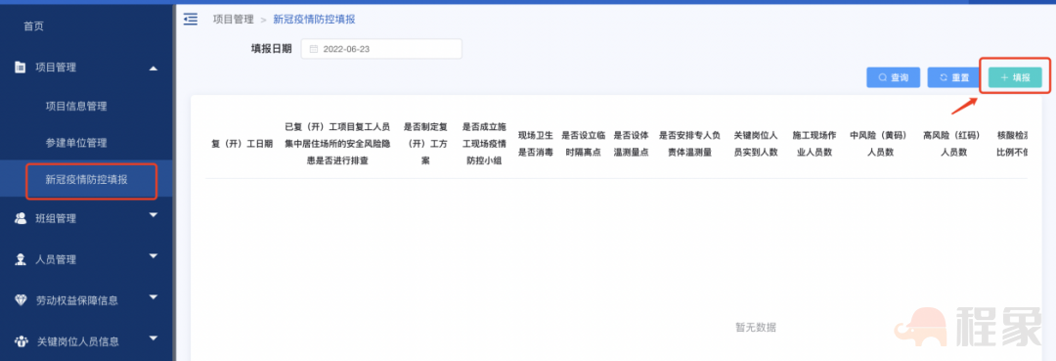
Task: Click the 劳动权益保障信息 diamond icon
Action: click(x=21, y=300)
